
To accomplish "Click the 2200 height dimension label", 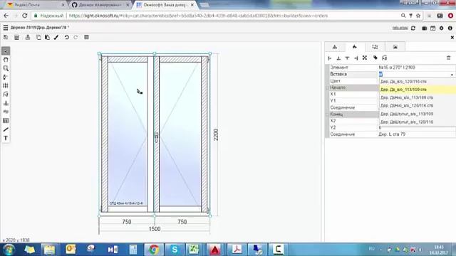I will [x=216, y=135].
